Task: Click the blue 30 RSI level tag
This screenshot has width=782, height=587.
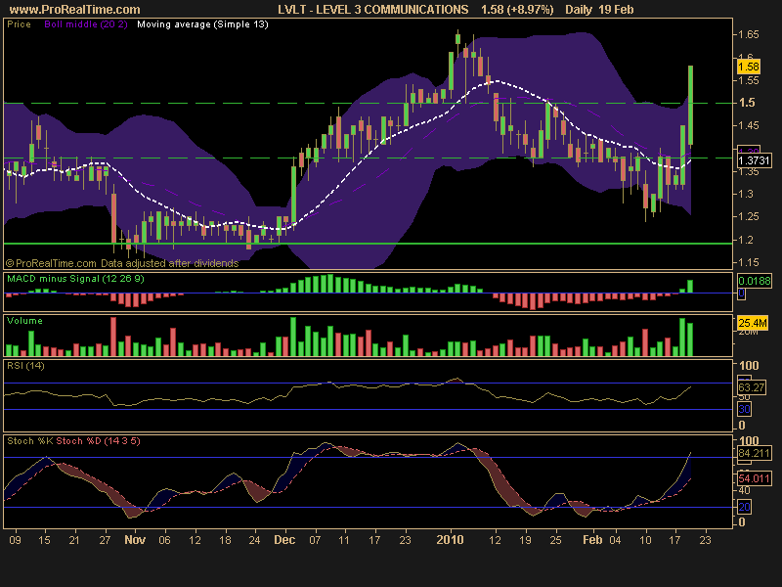Action: tap(744, 409)
